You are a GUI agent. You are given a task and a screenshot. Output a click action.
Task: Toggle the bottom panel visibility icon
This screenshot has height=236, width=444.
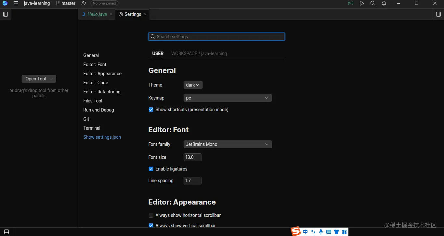(x=7, y=232)
